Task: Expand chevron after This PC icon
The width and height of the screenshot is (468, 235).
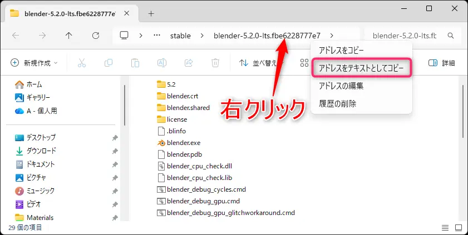Action: click(x=141, y=36)
